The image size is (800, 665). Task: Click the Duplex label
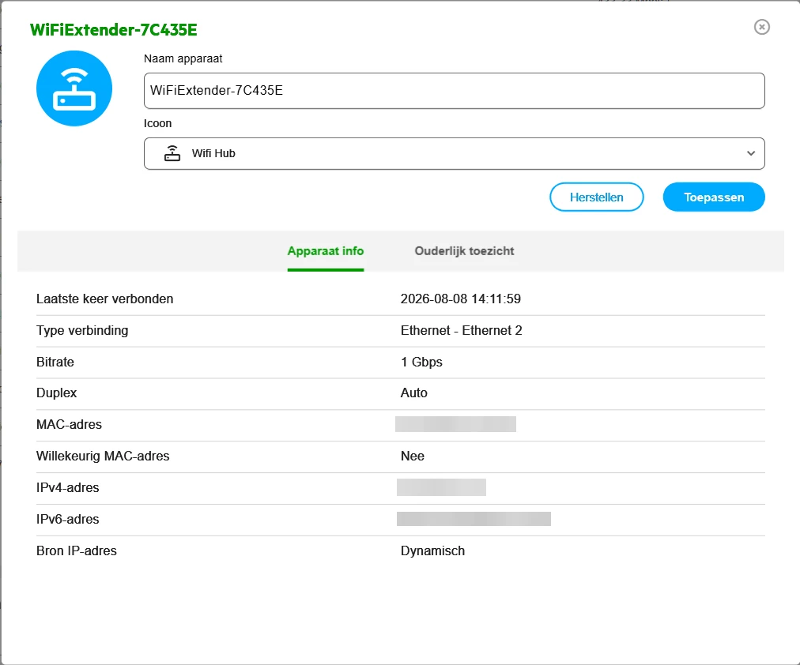pos(57,393)
